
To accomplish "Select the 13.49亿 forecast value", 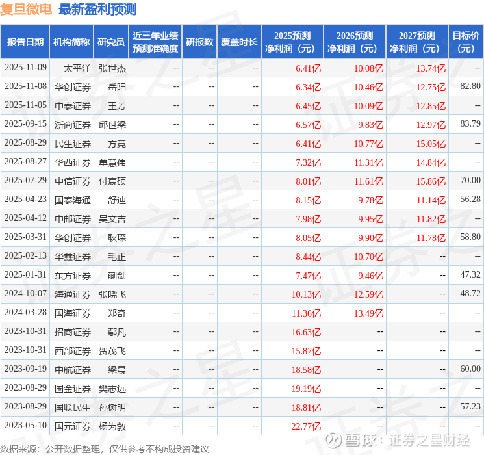I will coord(368,313).
